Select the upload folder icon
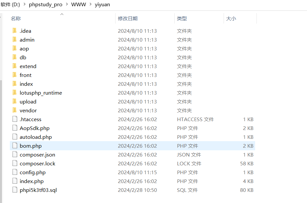 click(x=14, y=101)
